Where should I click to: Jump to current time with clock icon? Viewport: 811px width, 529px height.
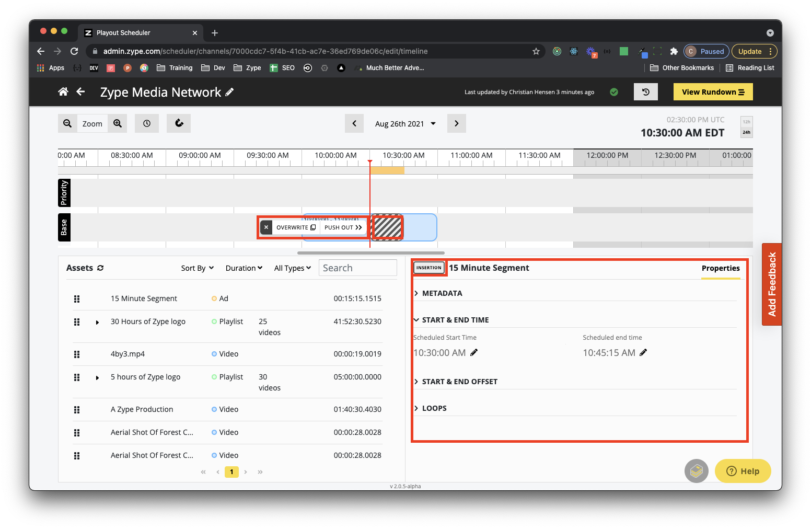click(147, 123)
